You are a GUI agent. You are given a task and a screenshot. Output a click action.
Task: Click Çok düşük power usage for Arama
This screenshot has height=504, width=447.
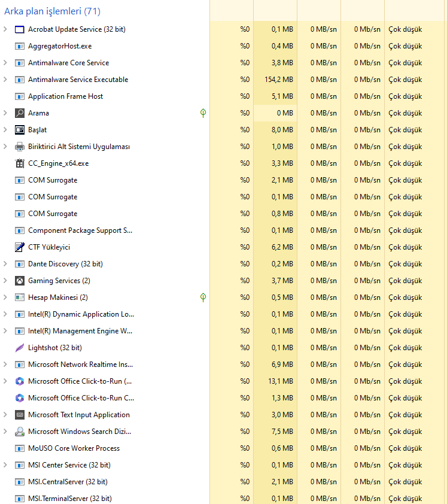[x=405, y=113]
